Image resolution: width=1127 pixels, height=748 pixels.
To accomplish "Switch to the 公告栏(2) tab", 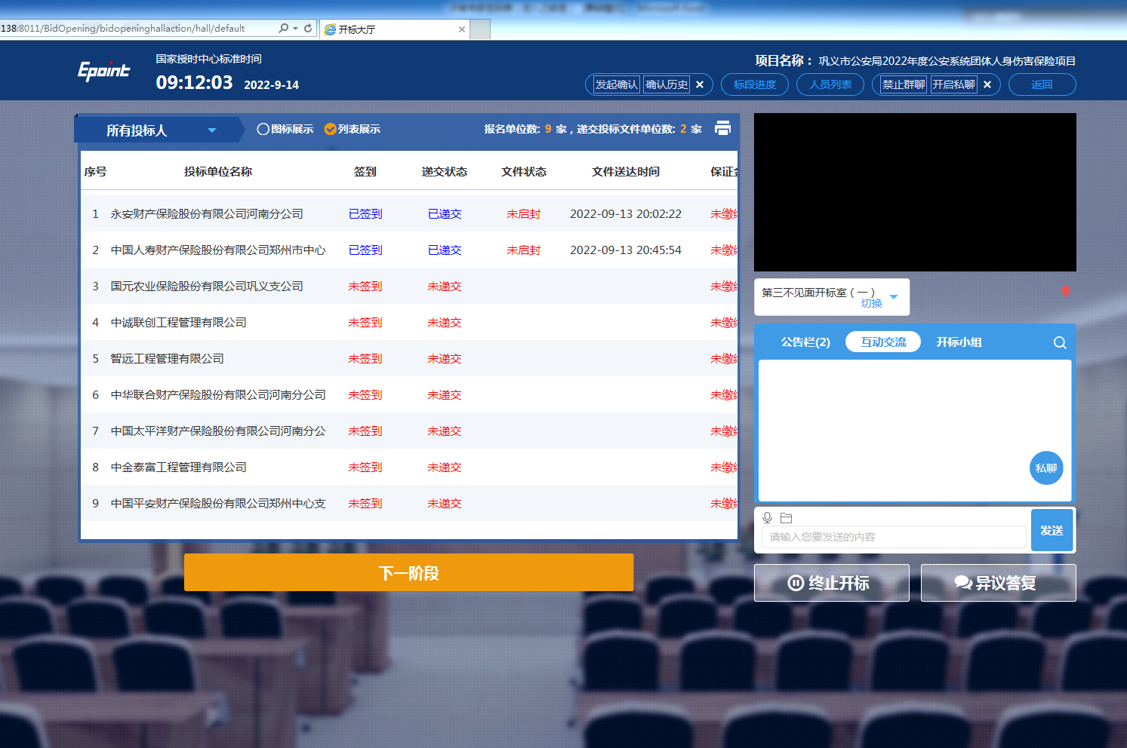I will coord(805,342).
